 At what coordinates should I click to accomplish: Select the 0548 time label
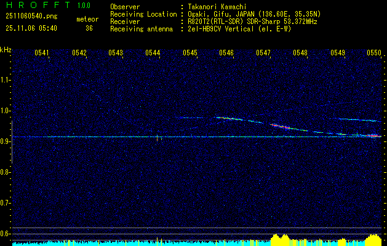click(300, 53)
